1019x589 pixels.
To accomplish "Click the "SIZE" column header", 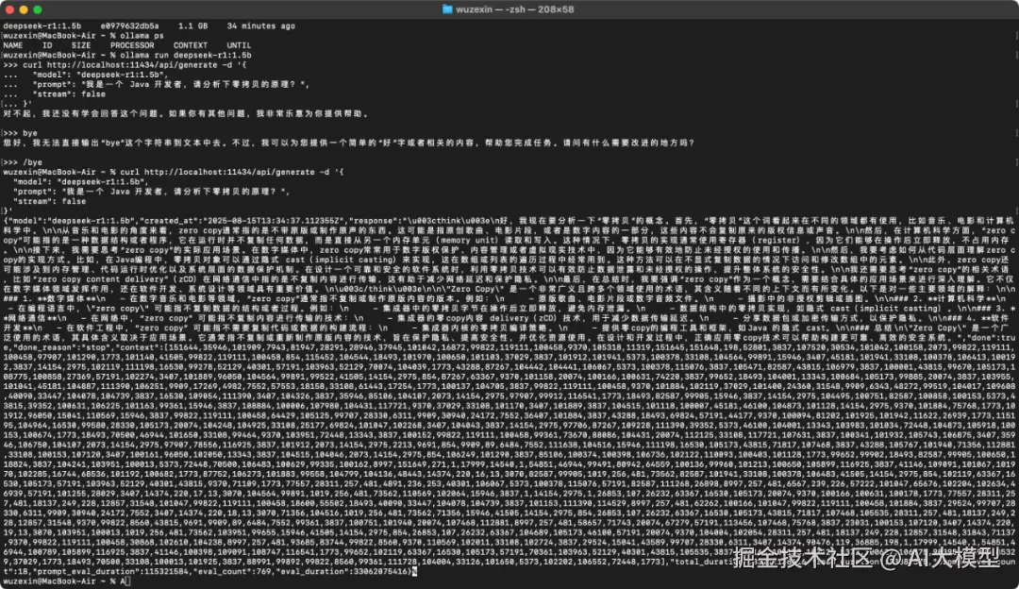I will tap(81, 45).
